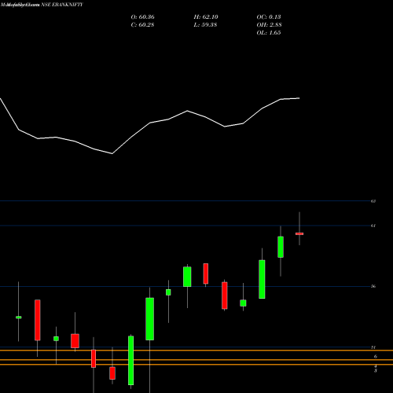Select the OH: 2.88 reading

(x=269, y=24)
